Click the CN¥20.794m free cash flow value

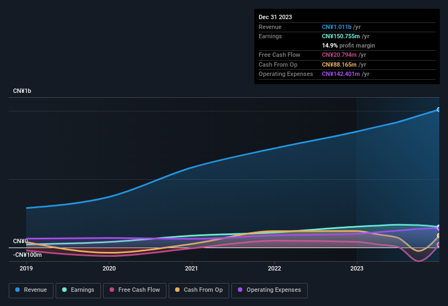click(x=339, y=55)
